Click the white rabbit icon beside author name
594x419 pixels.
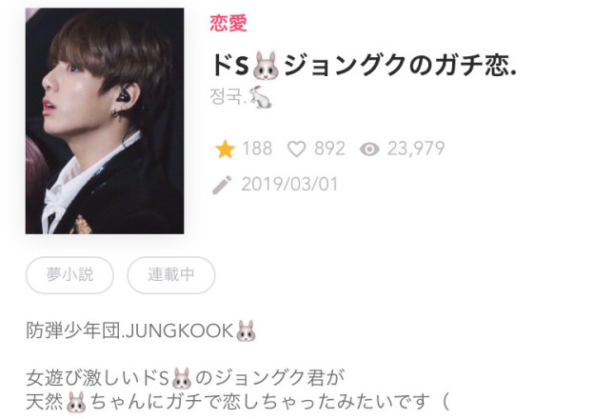260,97
